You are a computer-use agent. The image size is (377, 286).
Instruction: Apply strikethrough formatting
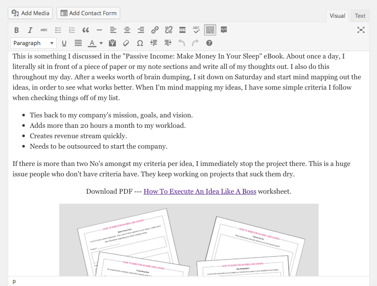click(x=44, y=30)
